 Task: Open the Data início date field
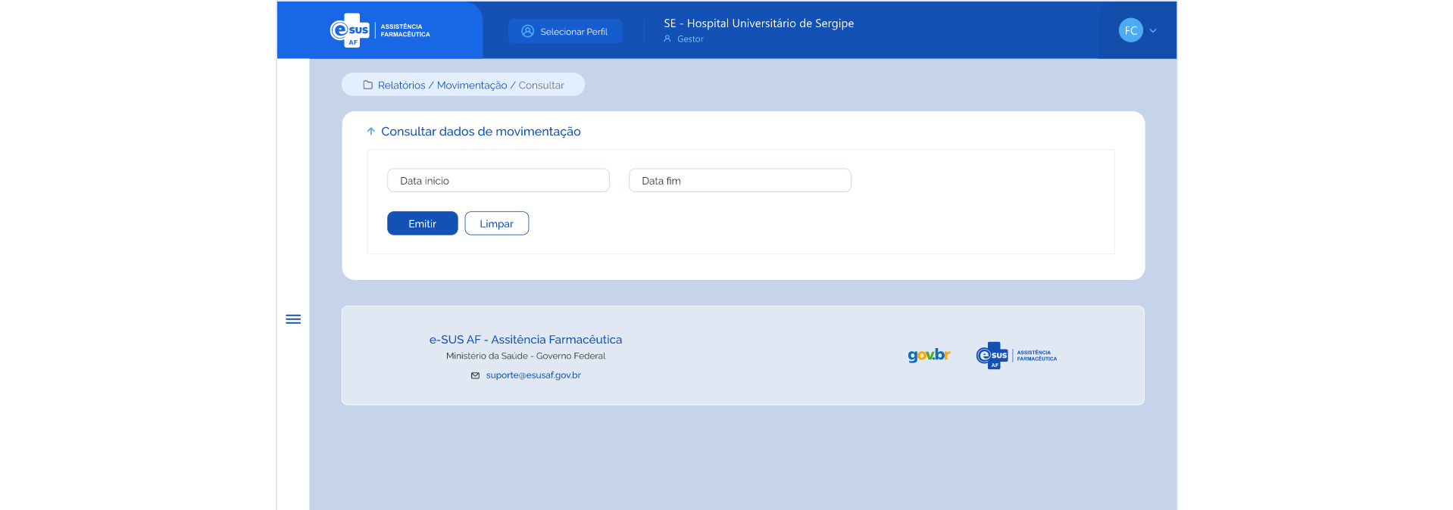coord(498,181)
